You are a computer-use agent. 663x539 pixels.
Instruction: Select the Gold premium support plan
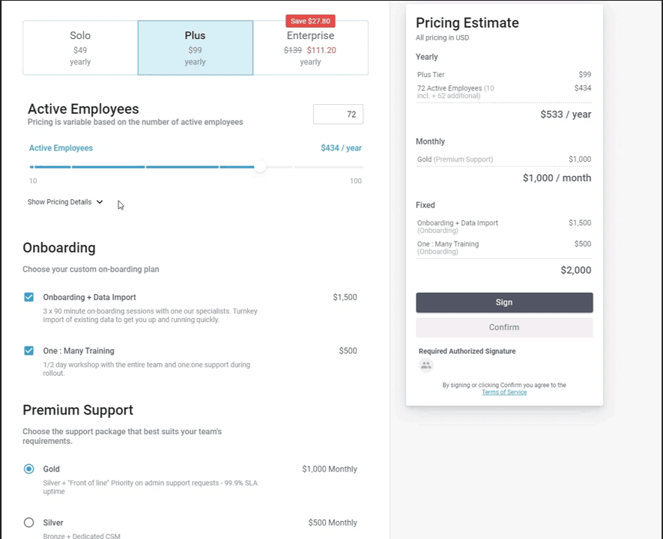(28, 469)
